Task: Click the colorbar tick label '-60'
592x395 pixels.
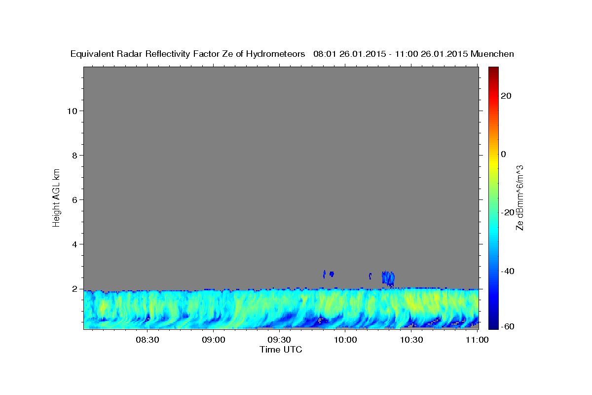Action: coord(507,326)
